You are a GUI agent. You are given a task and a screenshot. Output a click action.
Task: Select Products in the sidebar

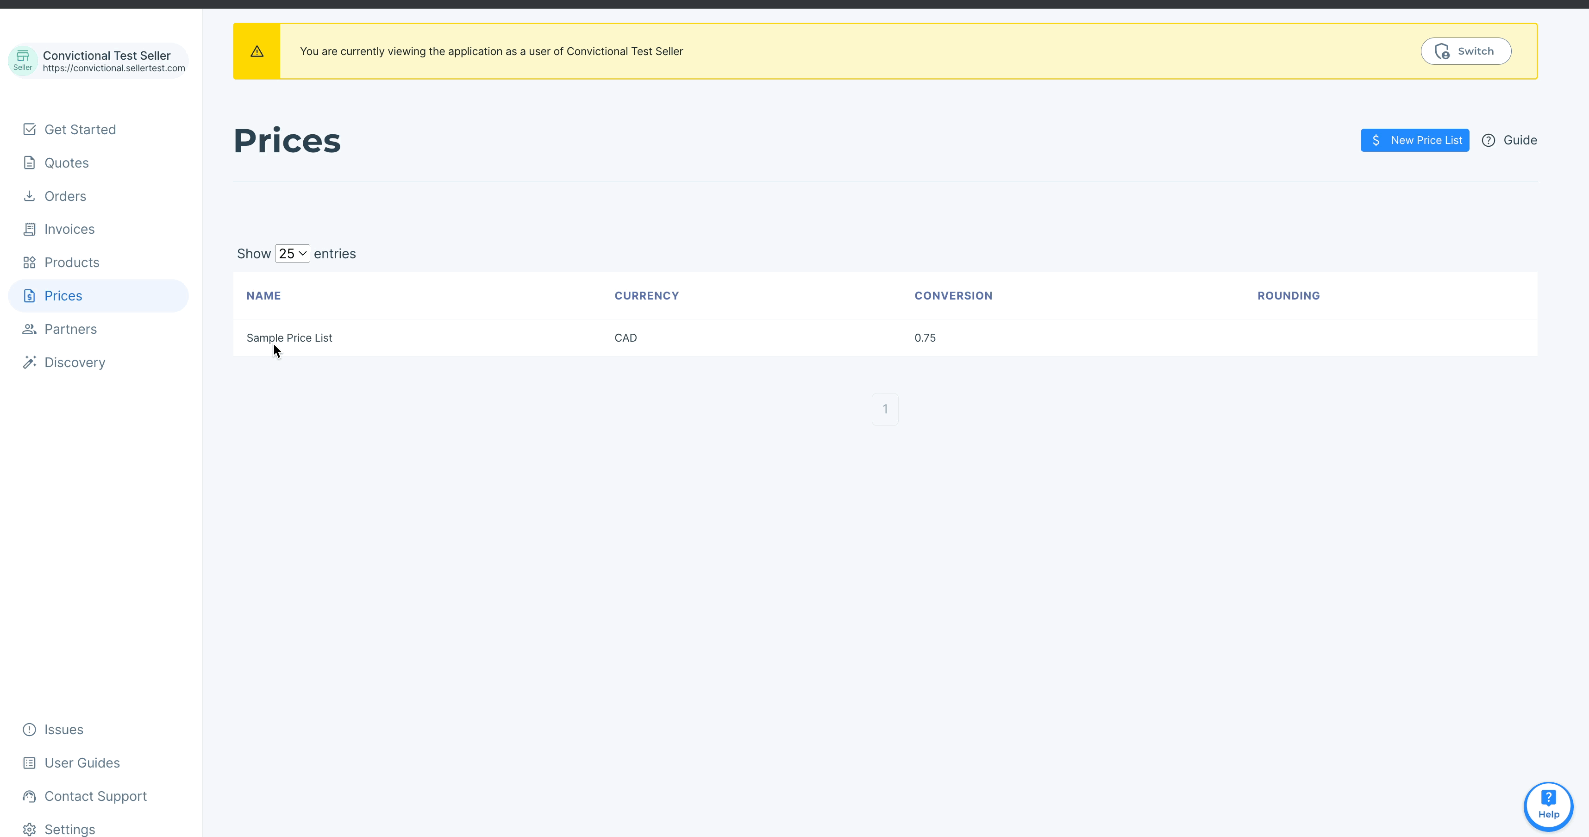tap(98, 263)
